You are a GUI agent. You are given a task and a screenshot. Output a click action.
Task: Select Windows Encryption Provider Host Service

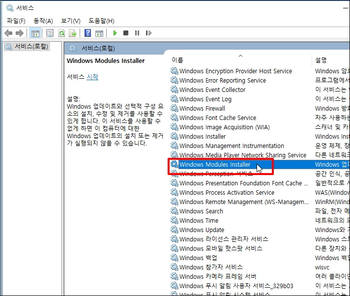pyautogui.click(x=236, y=71)
